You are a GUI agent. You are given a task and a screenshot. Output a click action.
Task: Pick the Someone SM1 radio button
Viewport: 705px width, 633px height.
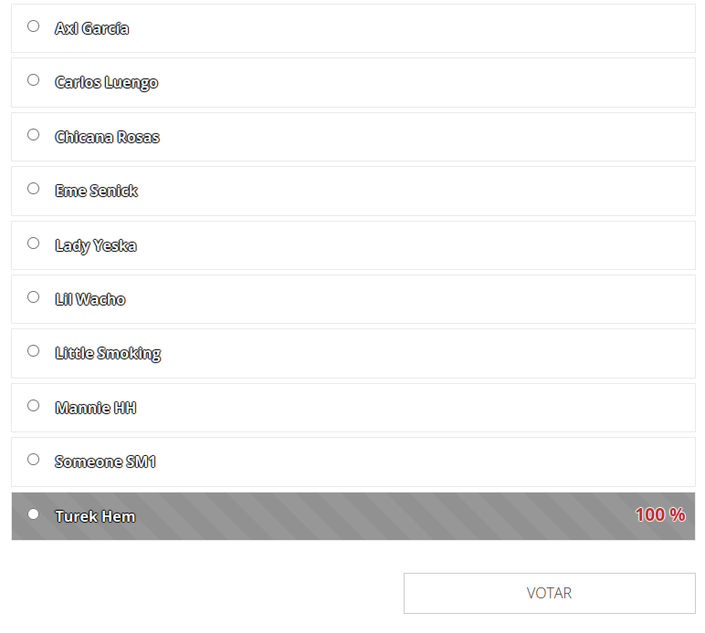[33, 460]
